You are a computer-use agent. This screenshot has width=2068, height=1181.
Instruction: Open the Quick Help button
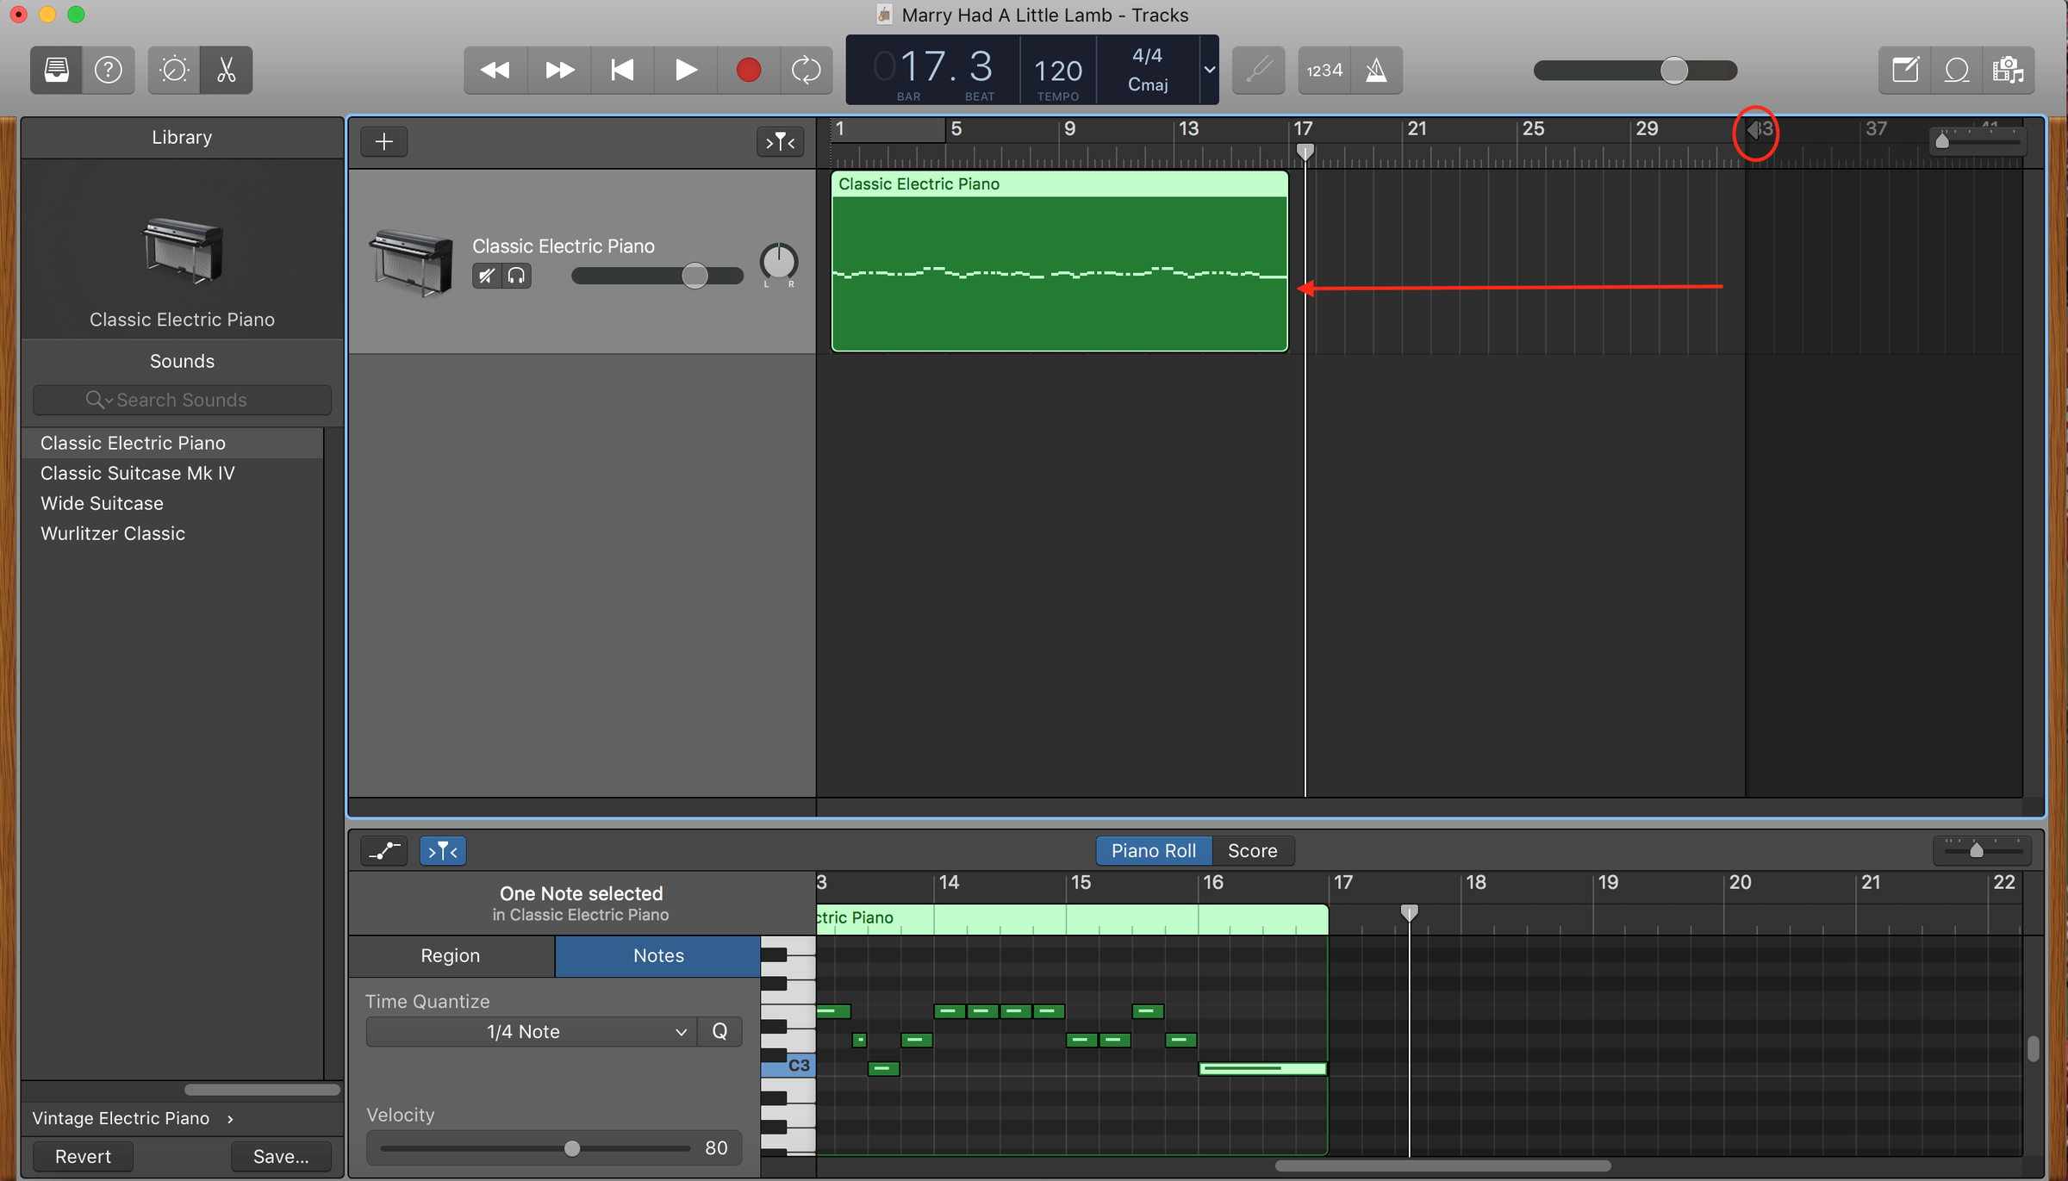click(109, 70)
